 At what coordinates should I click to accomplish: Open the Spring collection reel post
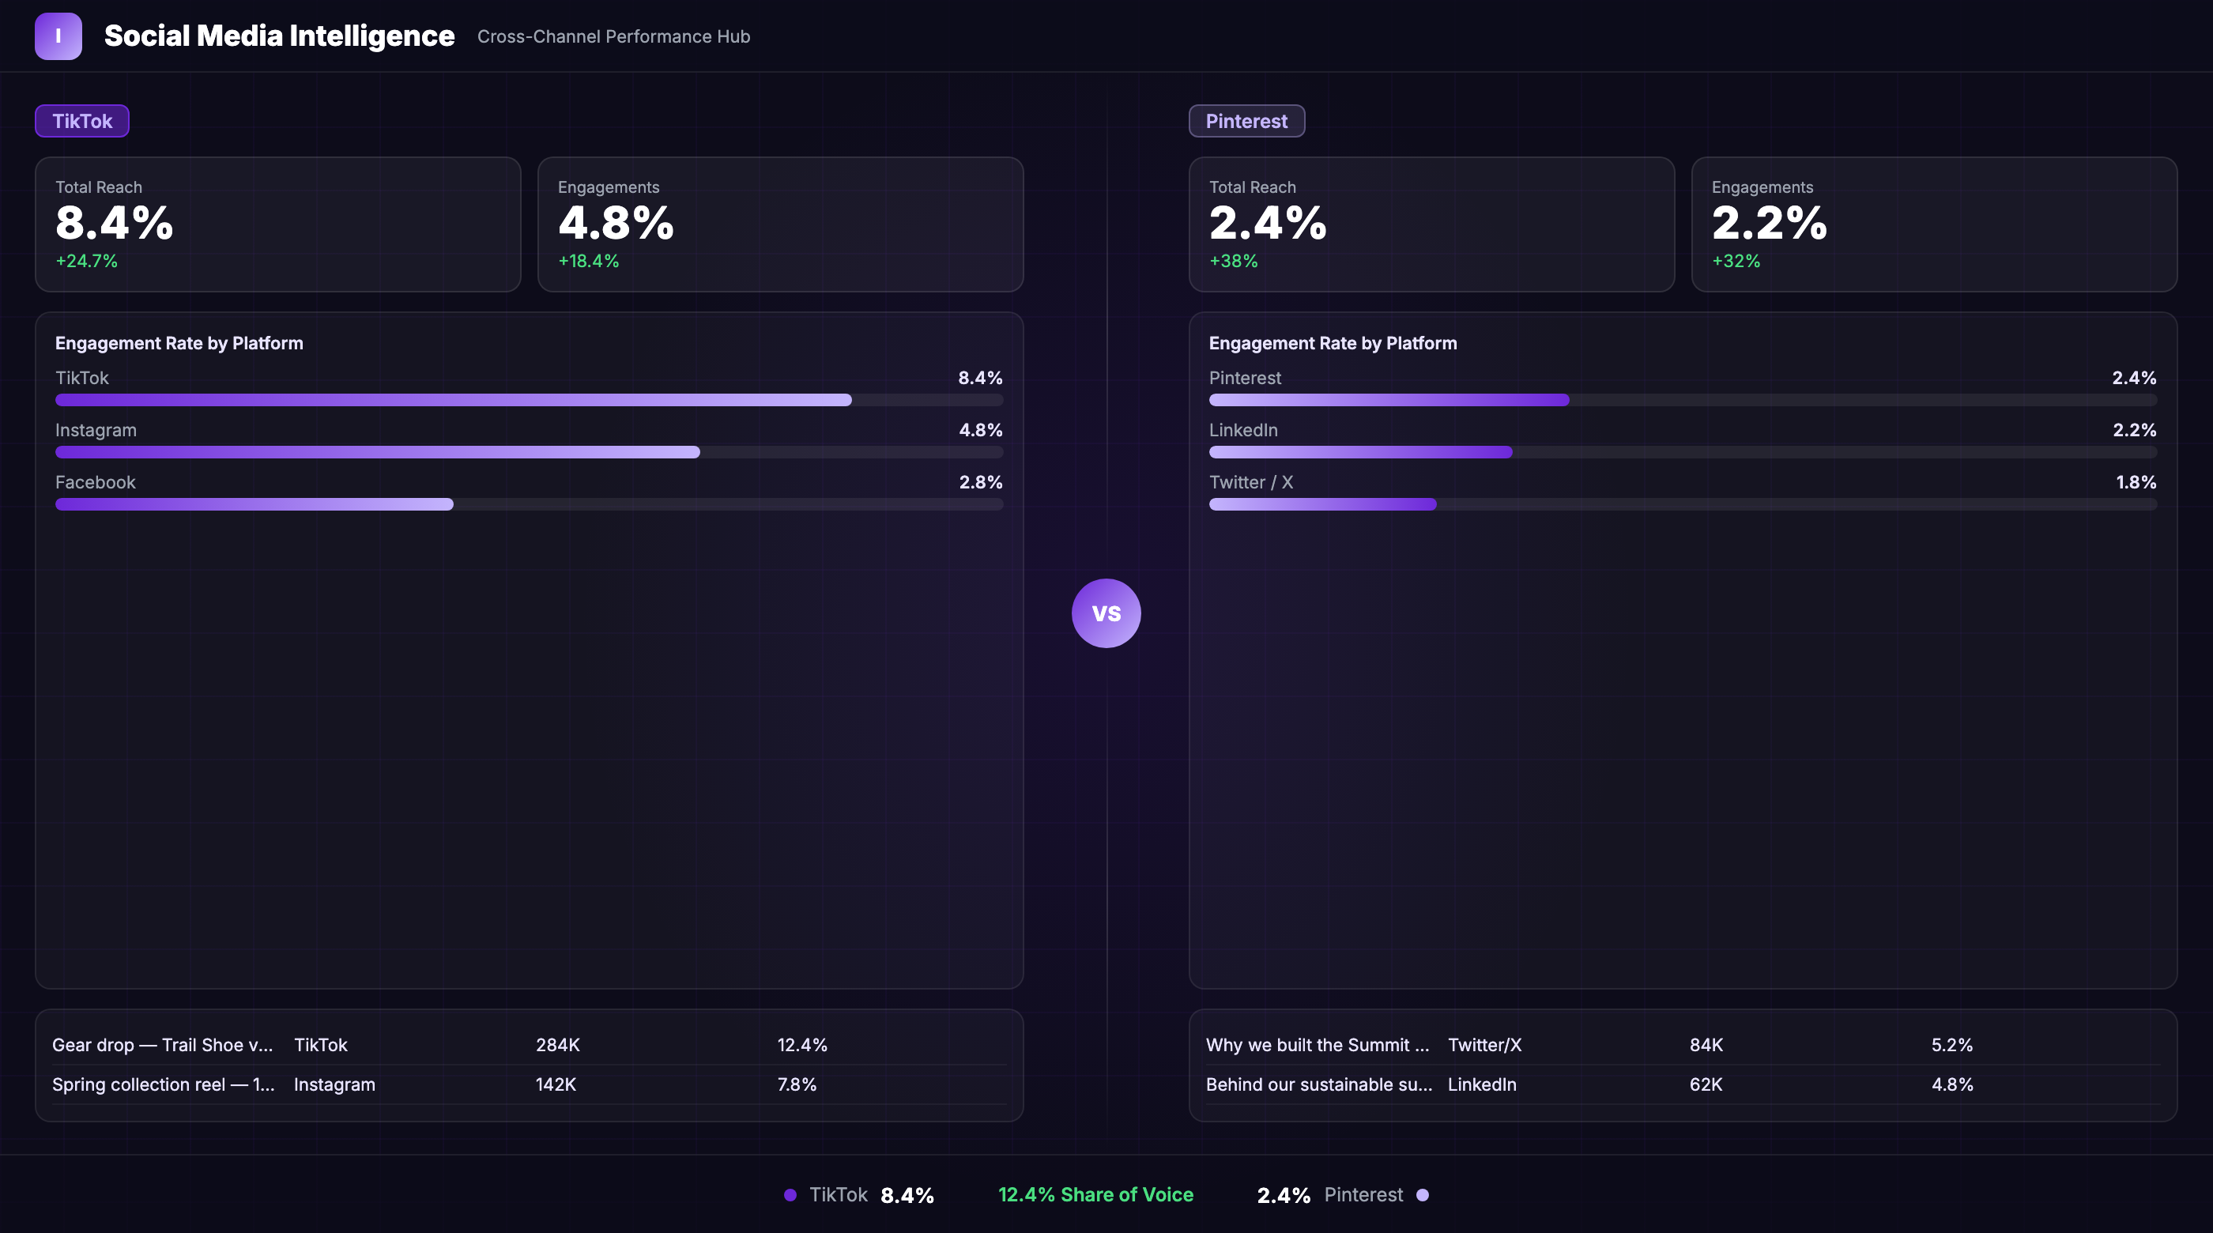coord(164,1085)
